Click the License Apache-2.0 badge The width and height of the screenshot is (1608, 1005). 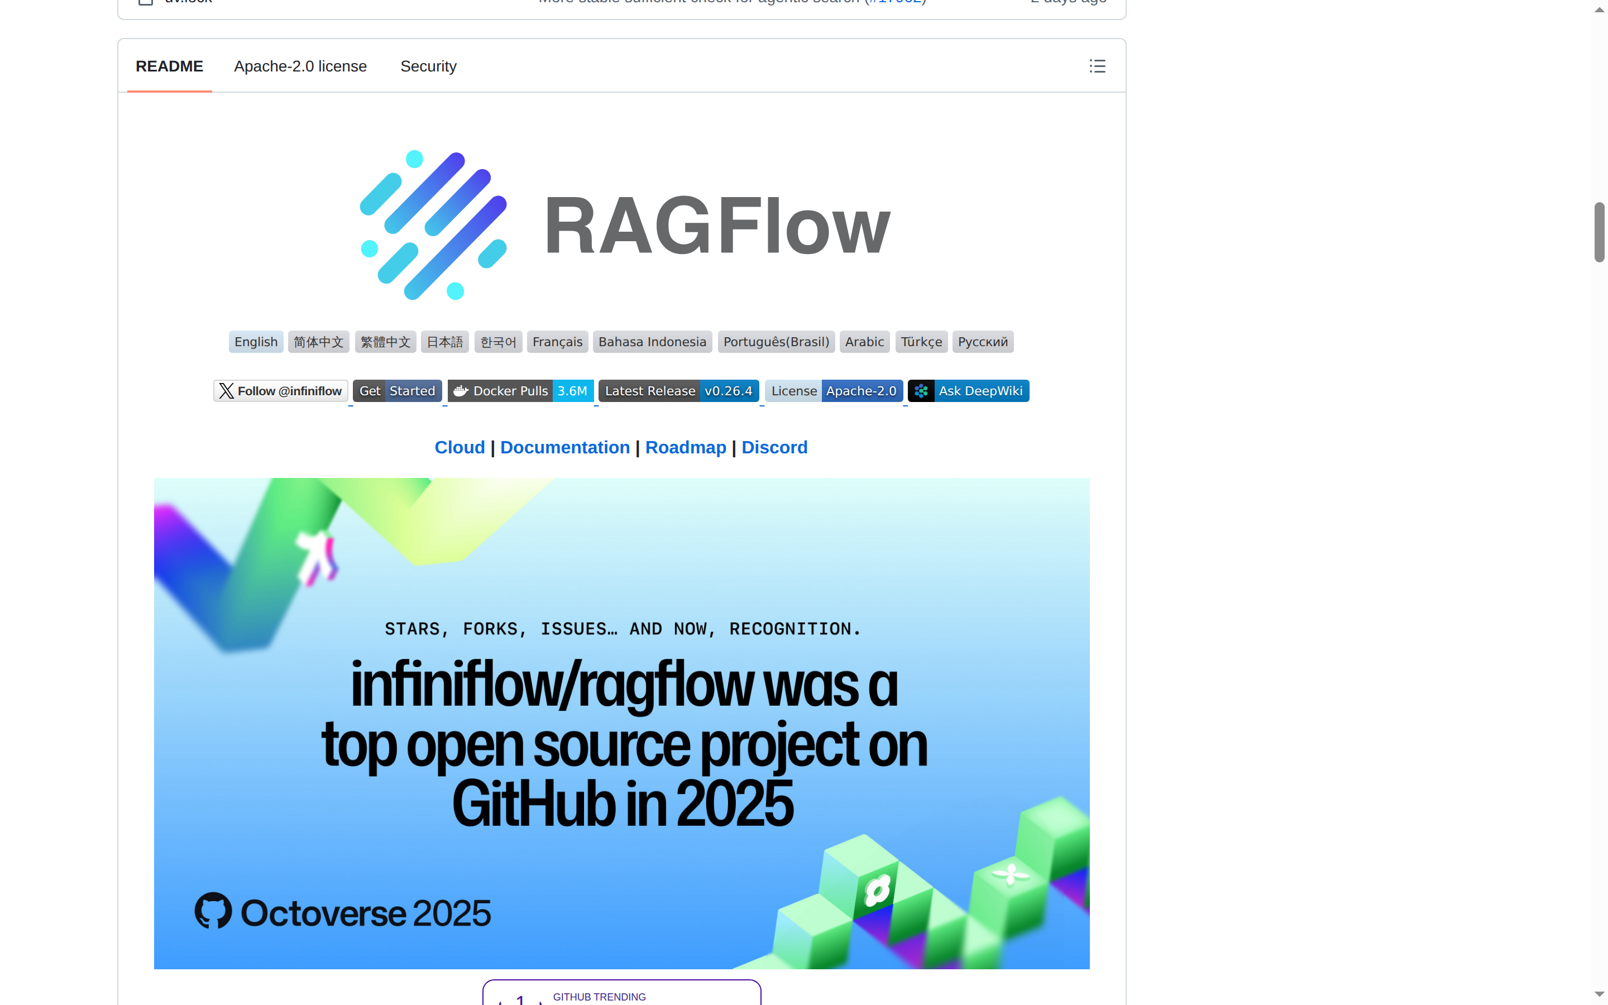tap(833, 391)
